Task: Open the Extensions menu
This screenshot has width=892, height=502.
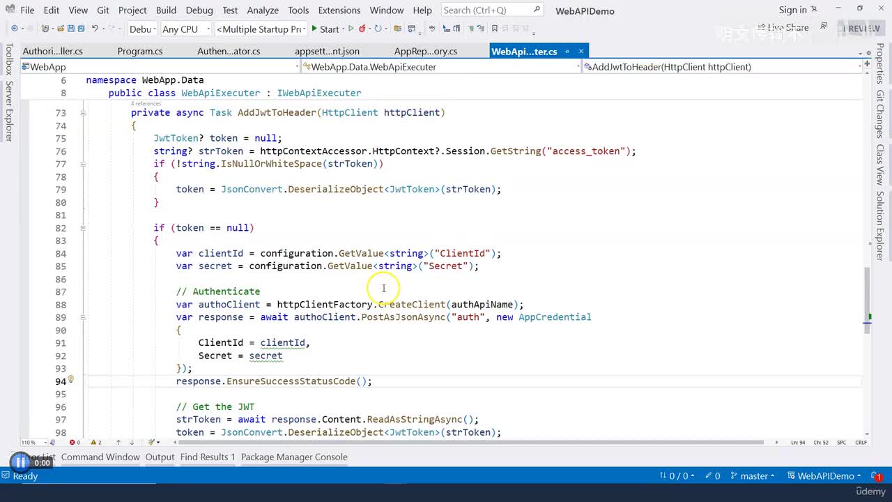Action: point(339,10)
